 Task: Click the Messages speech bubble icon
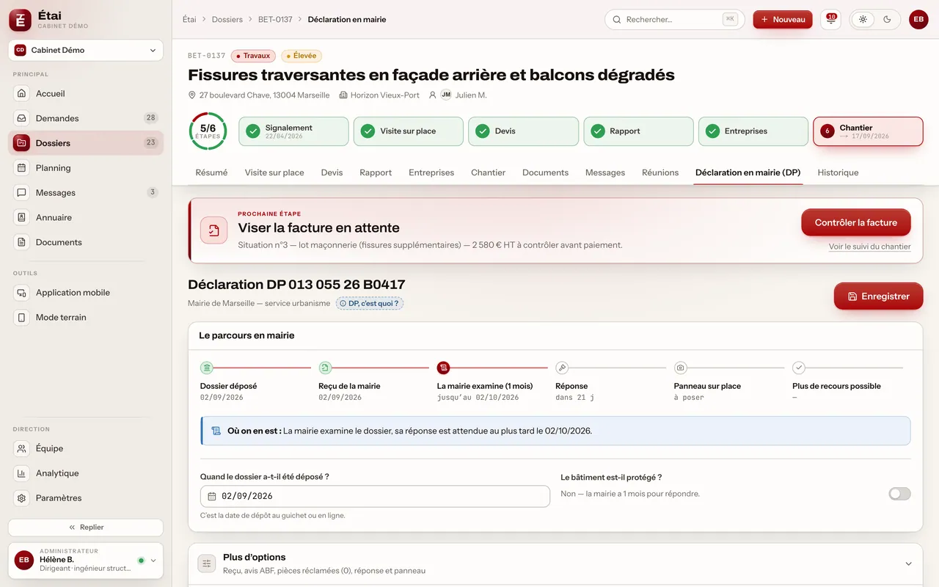pos(22,193)
